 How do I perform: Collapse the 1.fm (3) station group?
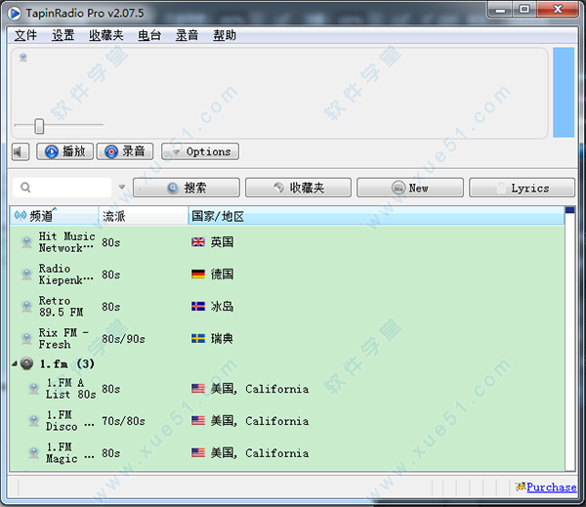[15, 363]
